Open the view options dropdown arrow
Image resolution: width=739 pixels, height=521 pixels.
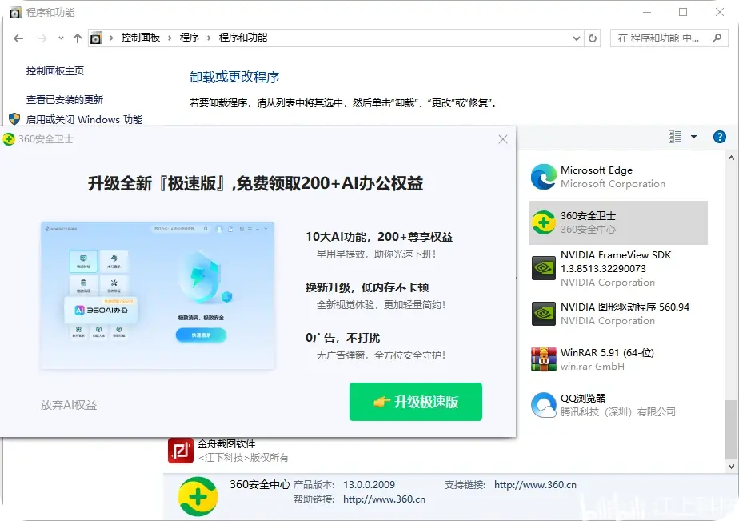(693, 137)
